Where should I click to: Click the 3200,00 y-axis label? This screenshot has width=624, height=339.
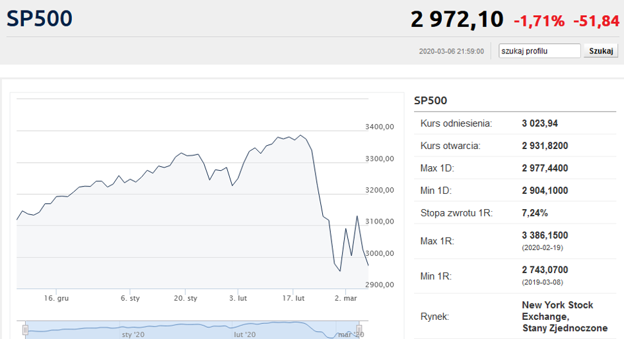379,190
